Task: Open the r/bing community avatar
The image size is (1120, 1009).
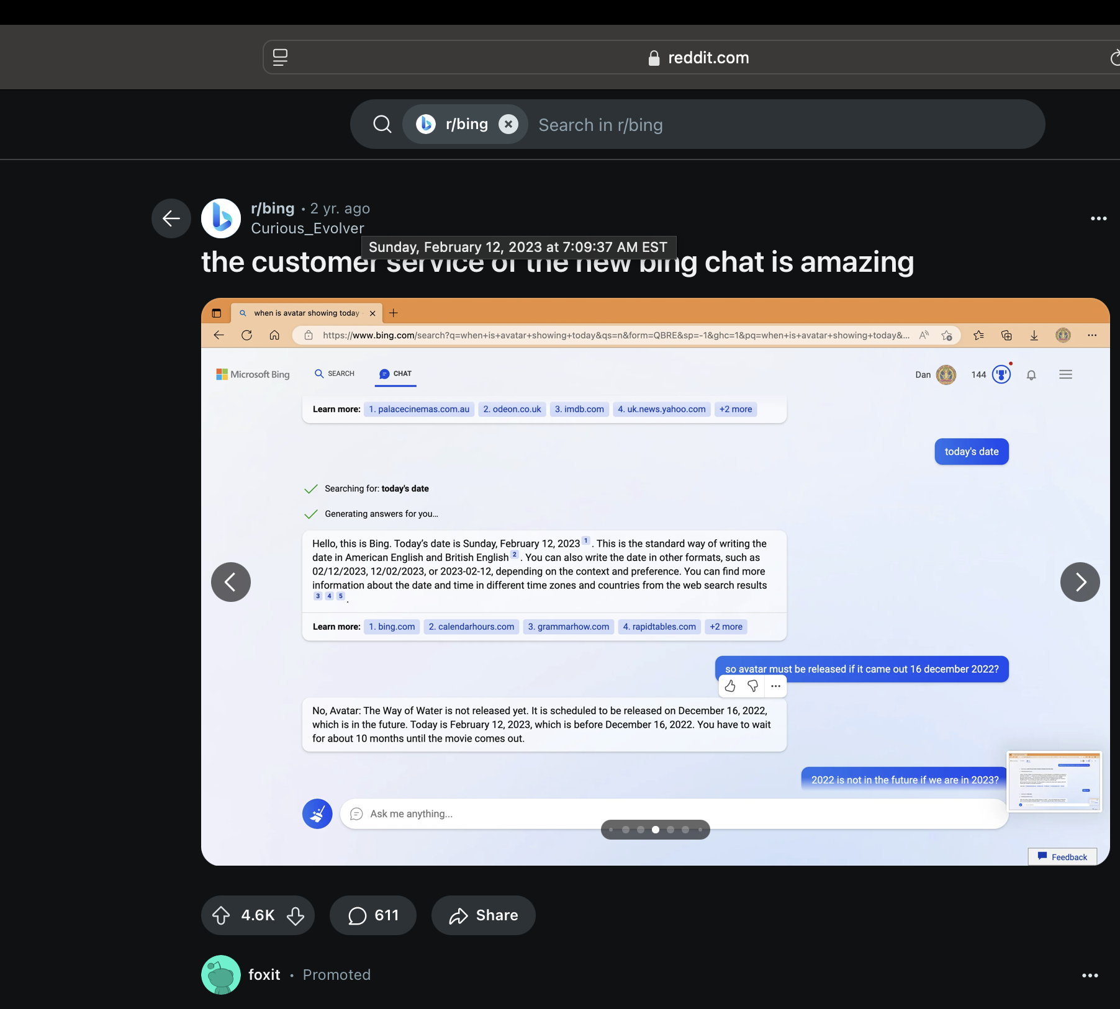Action: coord(221,218)
